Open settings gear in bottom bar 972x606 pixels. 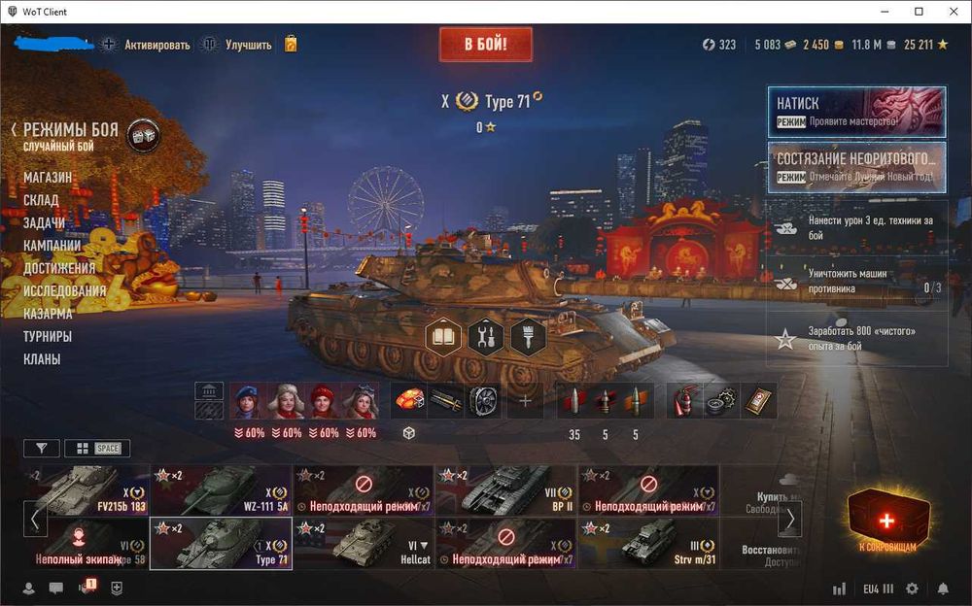[913, 588]
